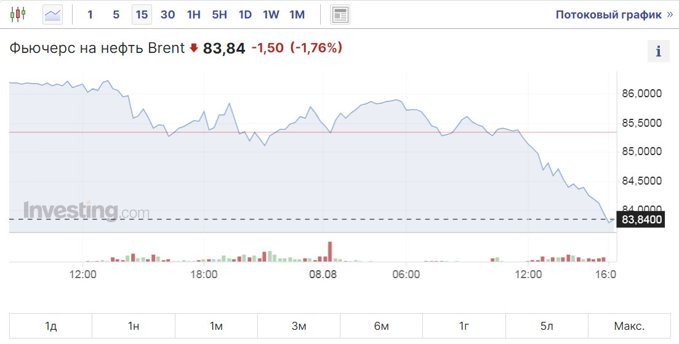Open the Потоковый график link

click(x=614, y=15)
